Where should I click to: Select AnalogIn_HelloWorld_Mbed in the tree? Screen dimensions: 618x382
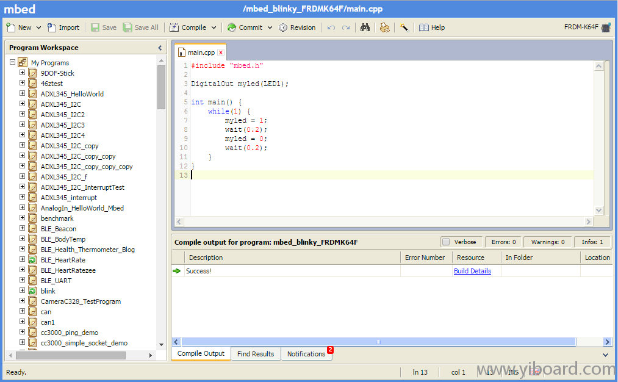(82, 207)
